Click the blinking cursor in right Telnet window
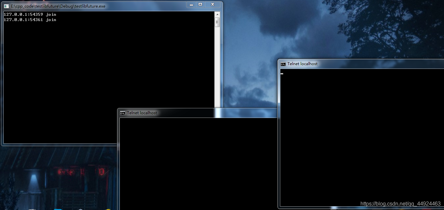This screenshot has height=210, width=444. (x=282, y=74)
